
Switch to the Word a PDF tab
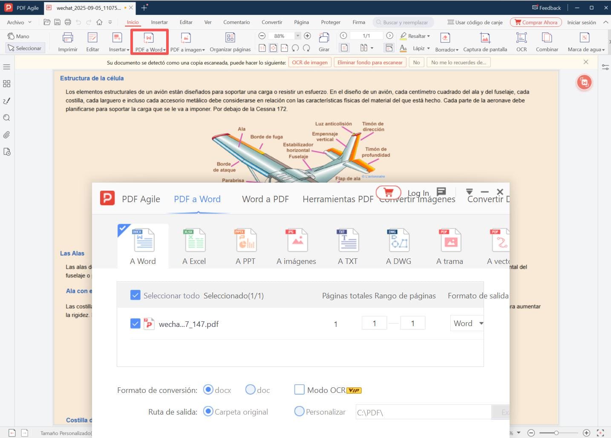(265, 199)
